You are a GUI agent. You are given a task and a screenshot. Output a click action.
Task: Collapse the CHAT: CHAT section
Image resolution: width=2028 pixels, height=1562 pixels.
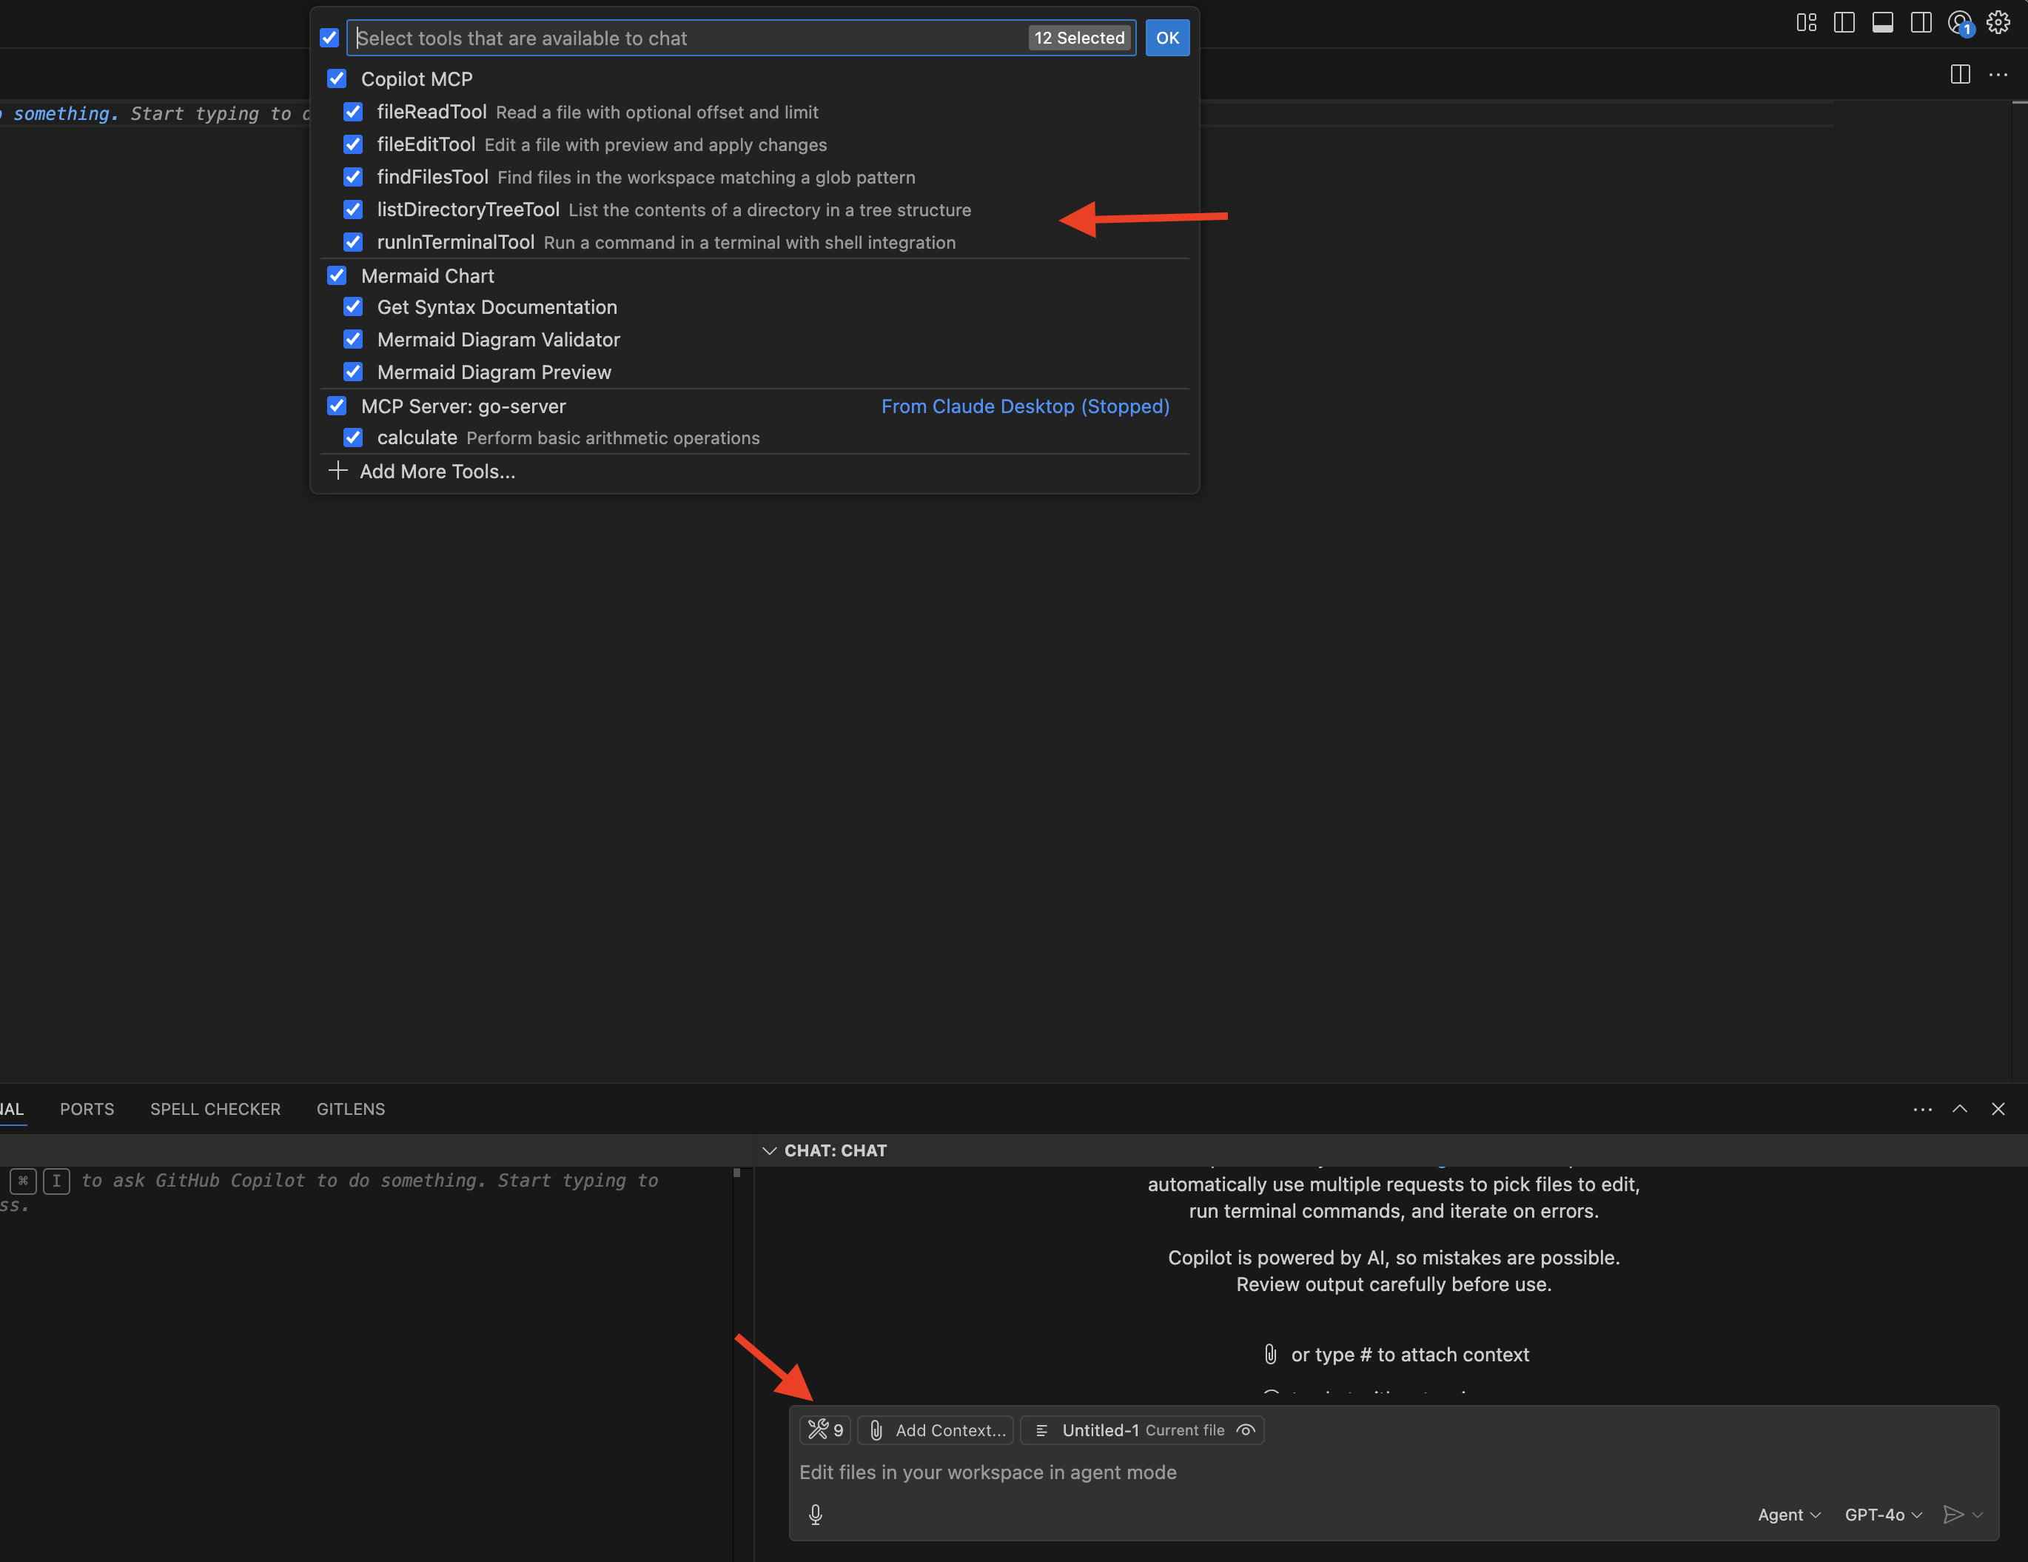(769, 1150)
